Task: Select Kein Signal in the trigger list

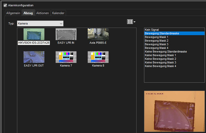Action: tap(151, 30)
